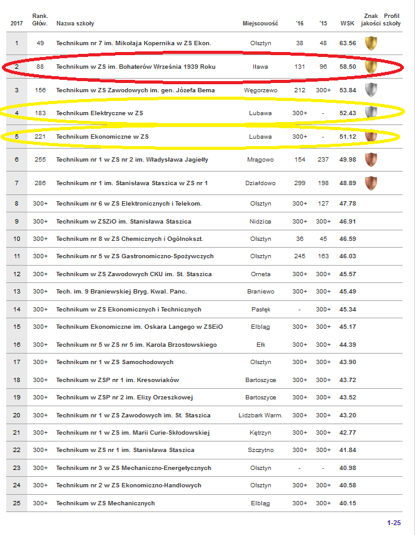
Task: Click the WSK value 63.56
Action: [x=347, y=43]
